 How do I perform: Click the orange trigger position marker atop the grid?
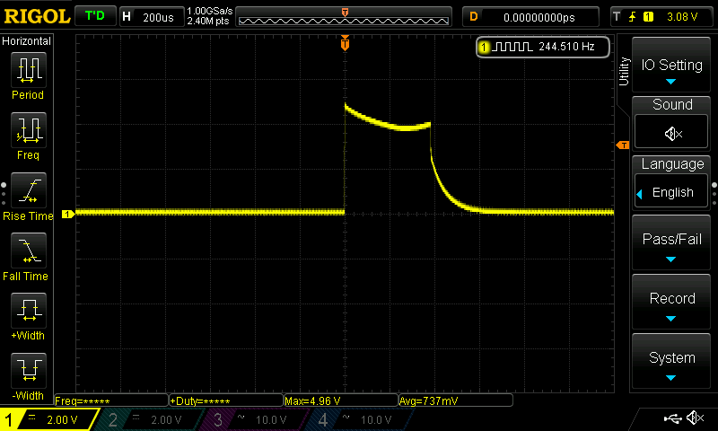345,42
